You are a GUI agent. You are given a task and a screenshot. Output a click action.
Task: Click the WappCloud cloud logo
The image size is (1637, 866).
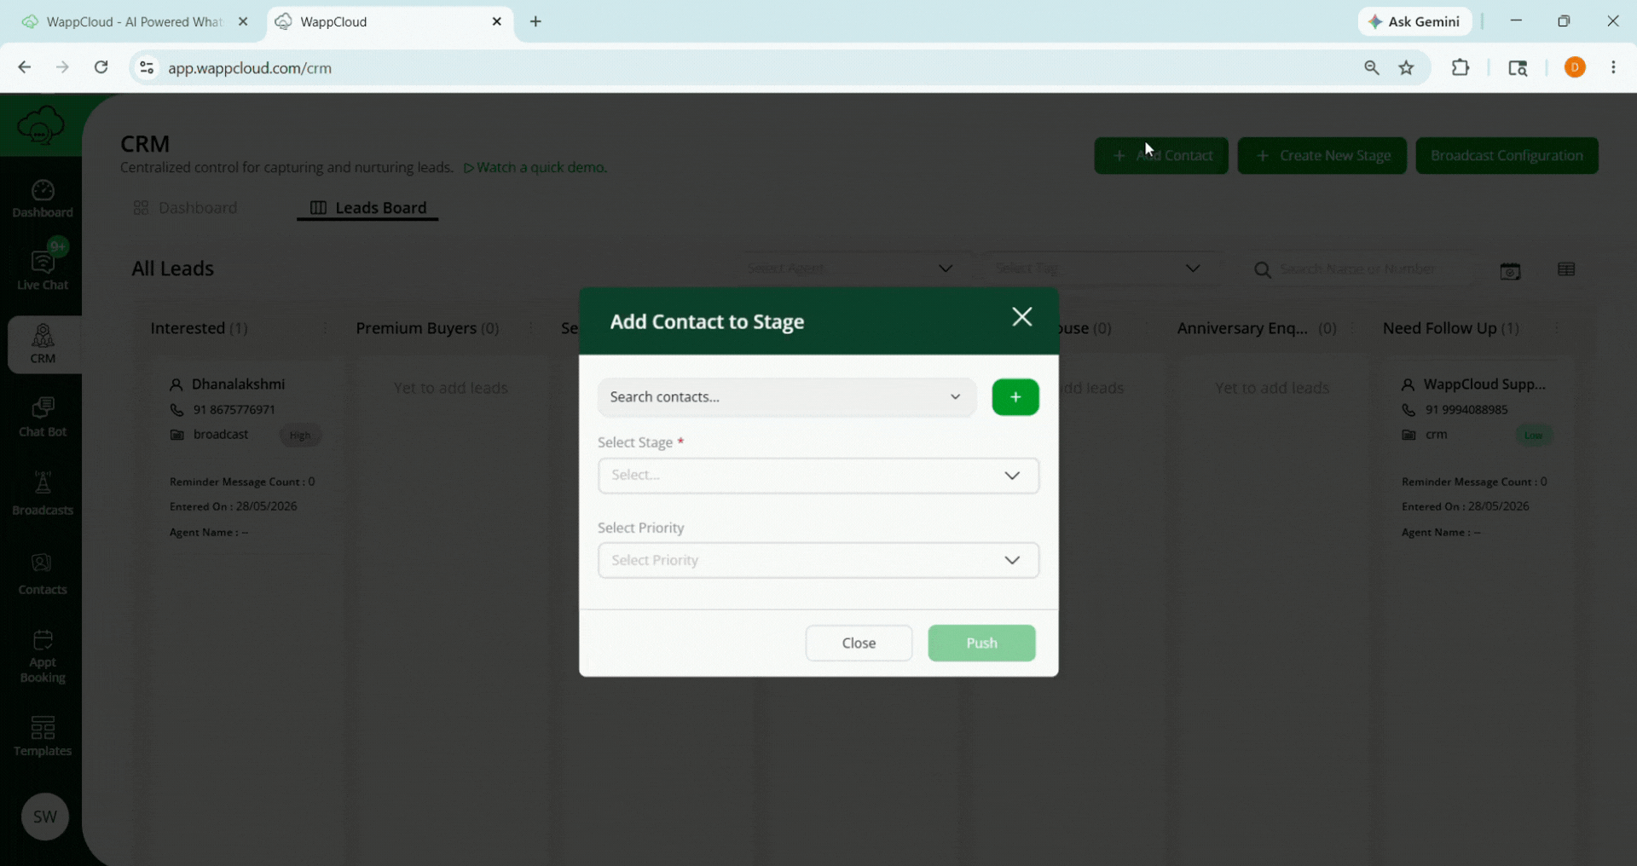tap(40, 126)
